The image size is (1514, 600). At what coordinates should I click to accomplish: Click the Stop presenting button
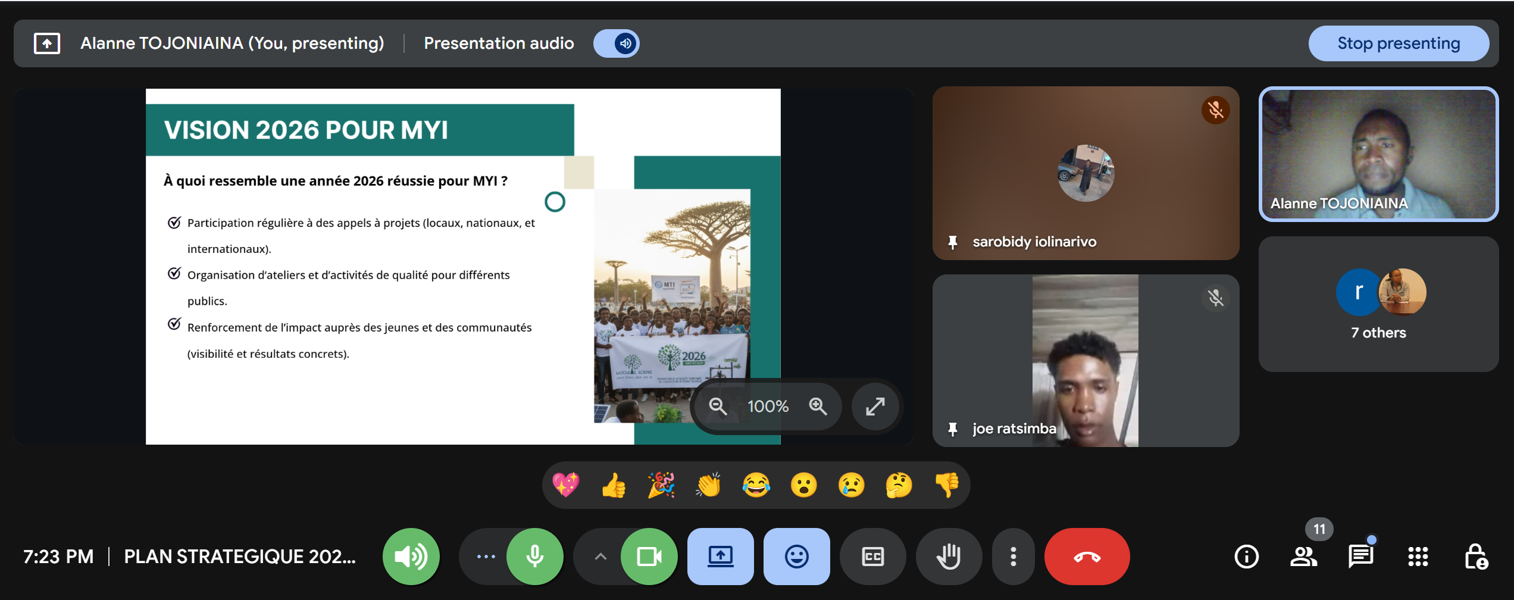click(x=1398, y=43)
